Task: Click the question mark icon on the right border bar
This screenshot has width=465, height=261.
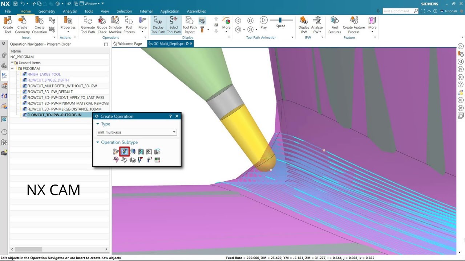Action: click(461, 84)
